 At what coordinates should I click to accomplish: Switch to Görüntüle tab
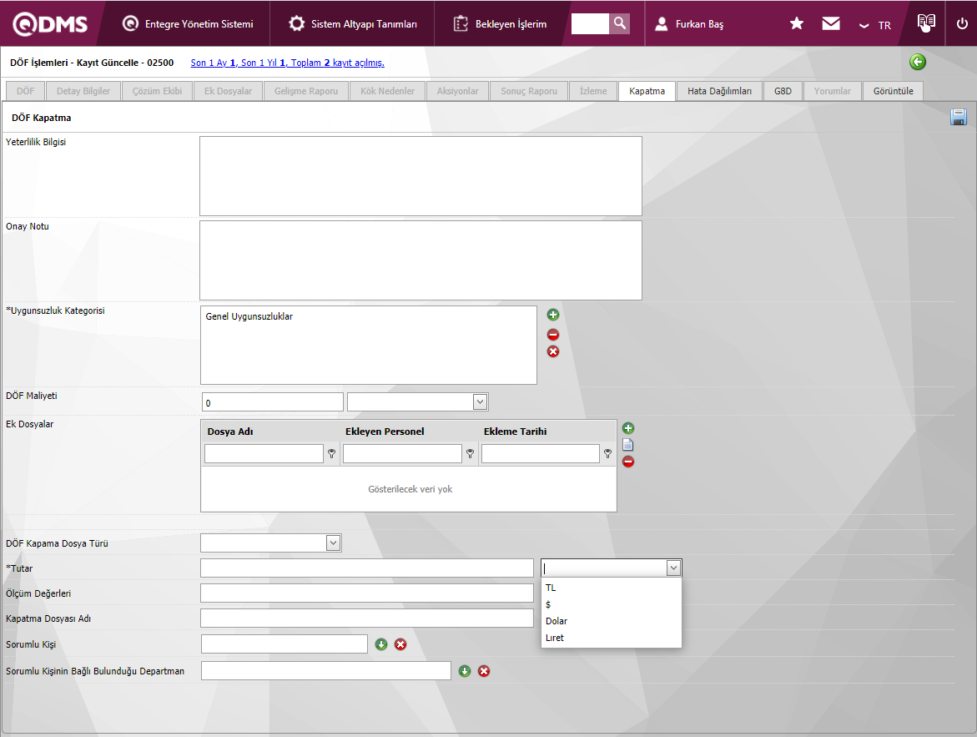[x=893, y=91]
